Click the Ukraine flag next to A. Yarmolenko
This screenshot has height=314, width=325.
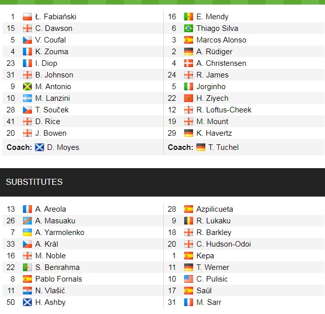tap(27, 232)
